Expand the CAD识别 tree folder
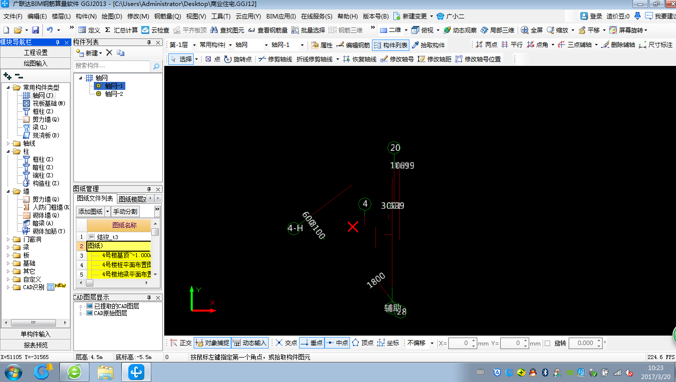The height and width of the screenshot is (382, 676). point(8,287)
